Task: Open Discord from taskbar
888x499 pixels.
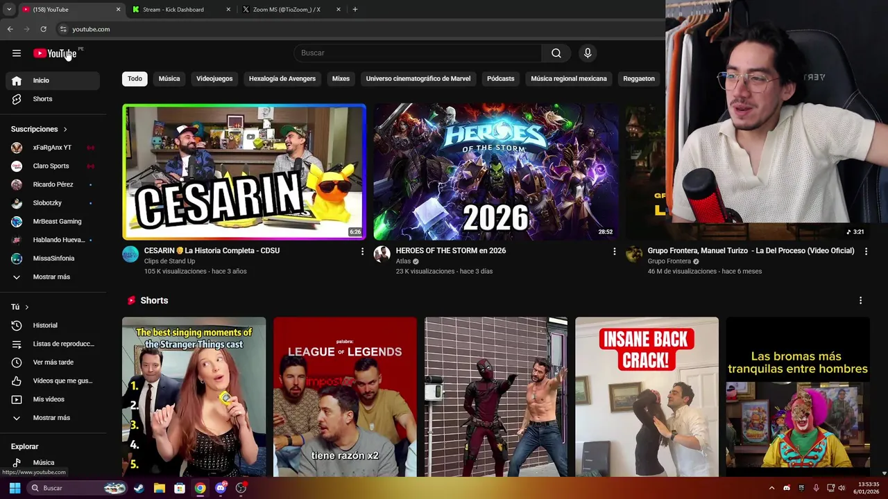Action: pyautogui.click(x=221, y=488)
